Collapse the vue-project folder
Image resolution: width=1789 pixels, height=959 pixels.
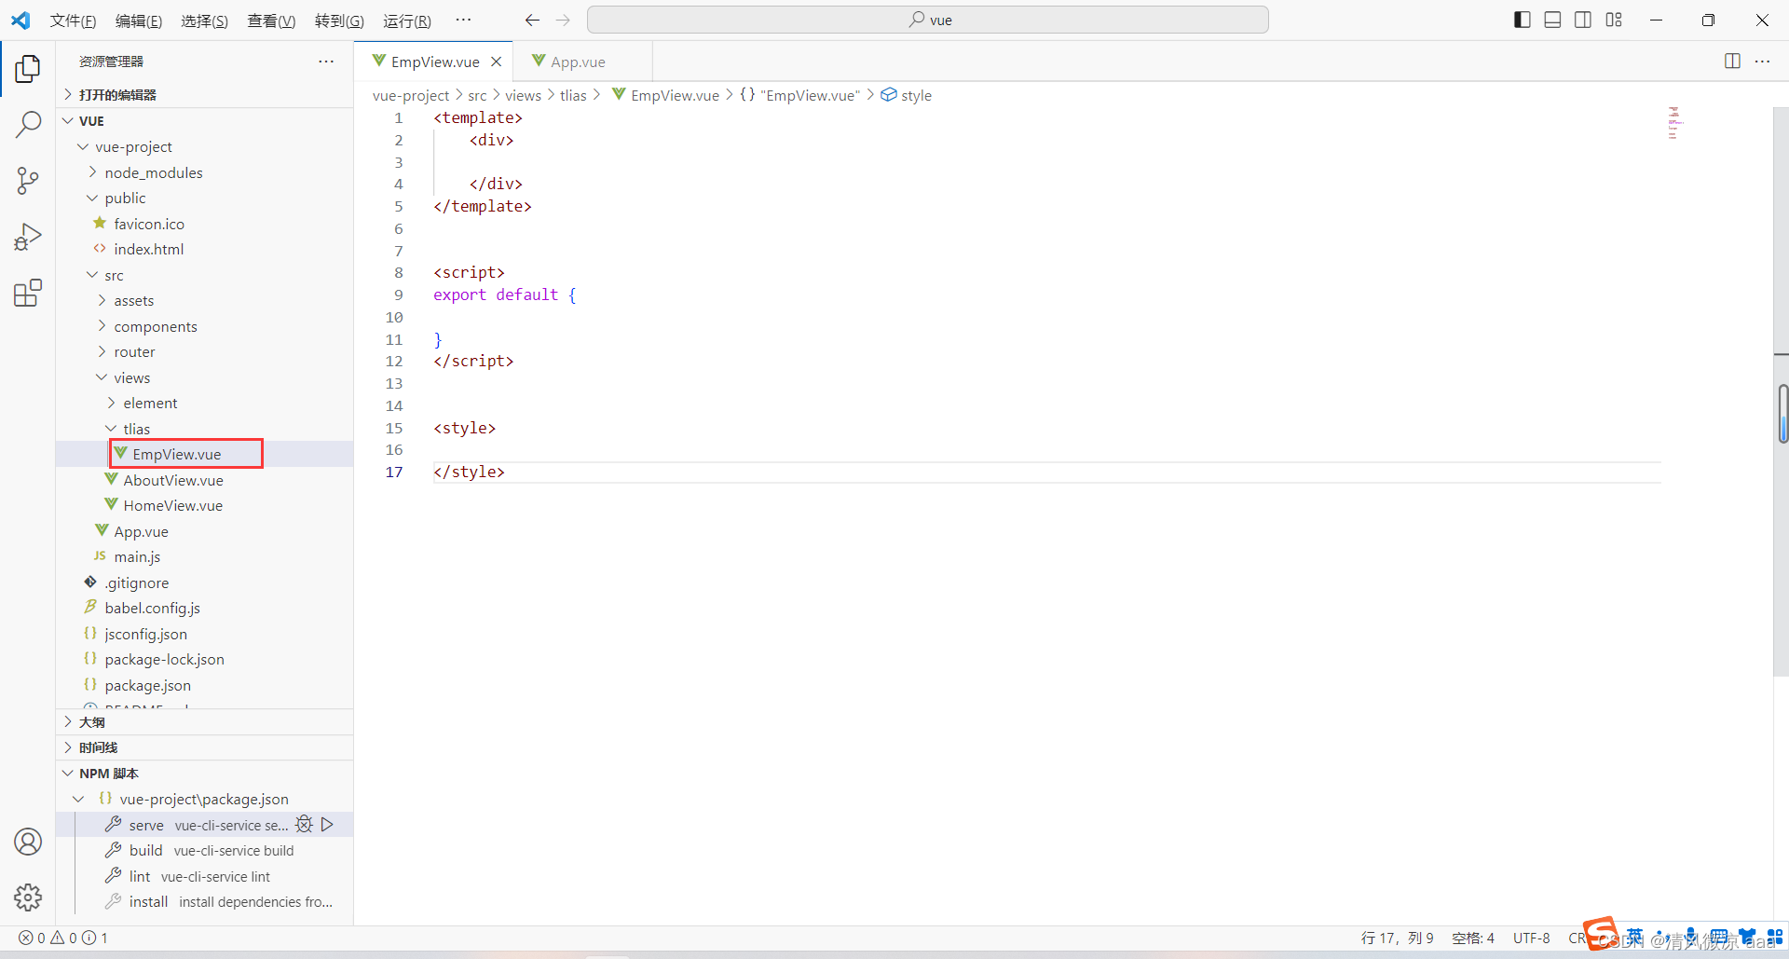(x=205, y=146)
